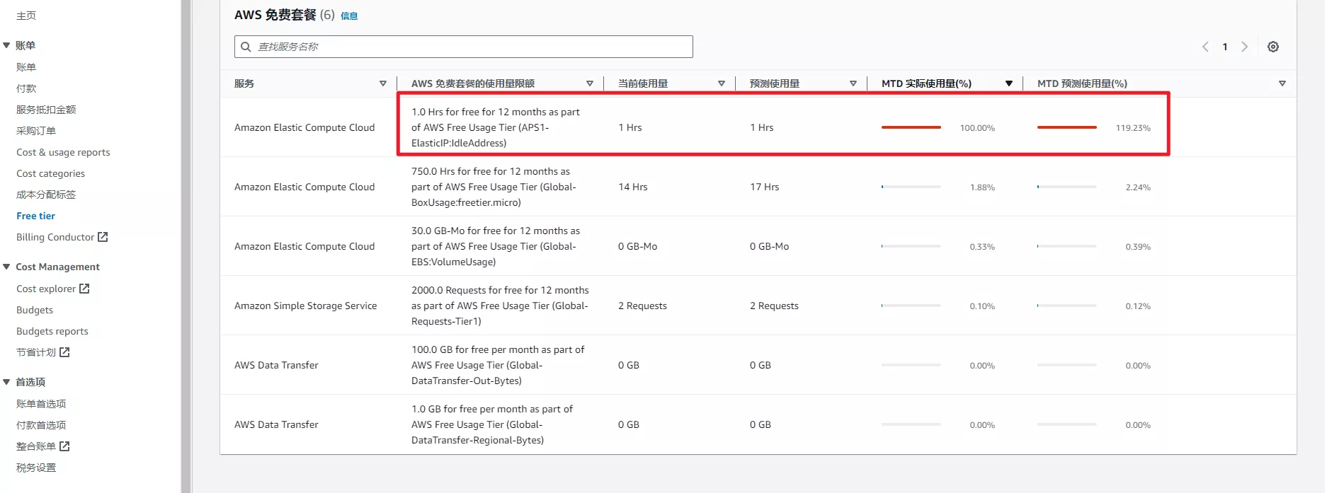Screen dimensions: 1327x493
Task: Click page number 1 in pagination
Action: (x=1225, y=47)
